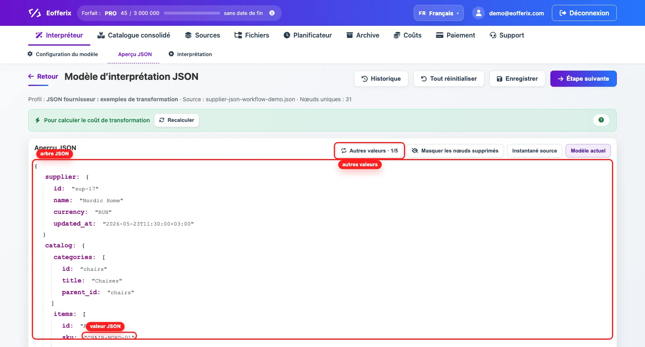The image size is (645, 347).
Task: Click the "sup-17" value
Action: [x=85, y=189]
